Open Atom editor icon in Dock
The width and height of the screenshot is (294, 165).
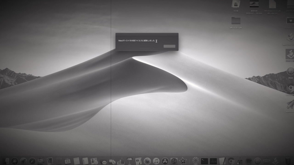[x=258, y=161]
